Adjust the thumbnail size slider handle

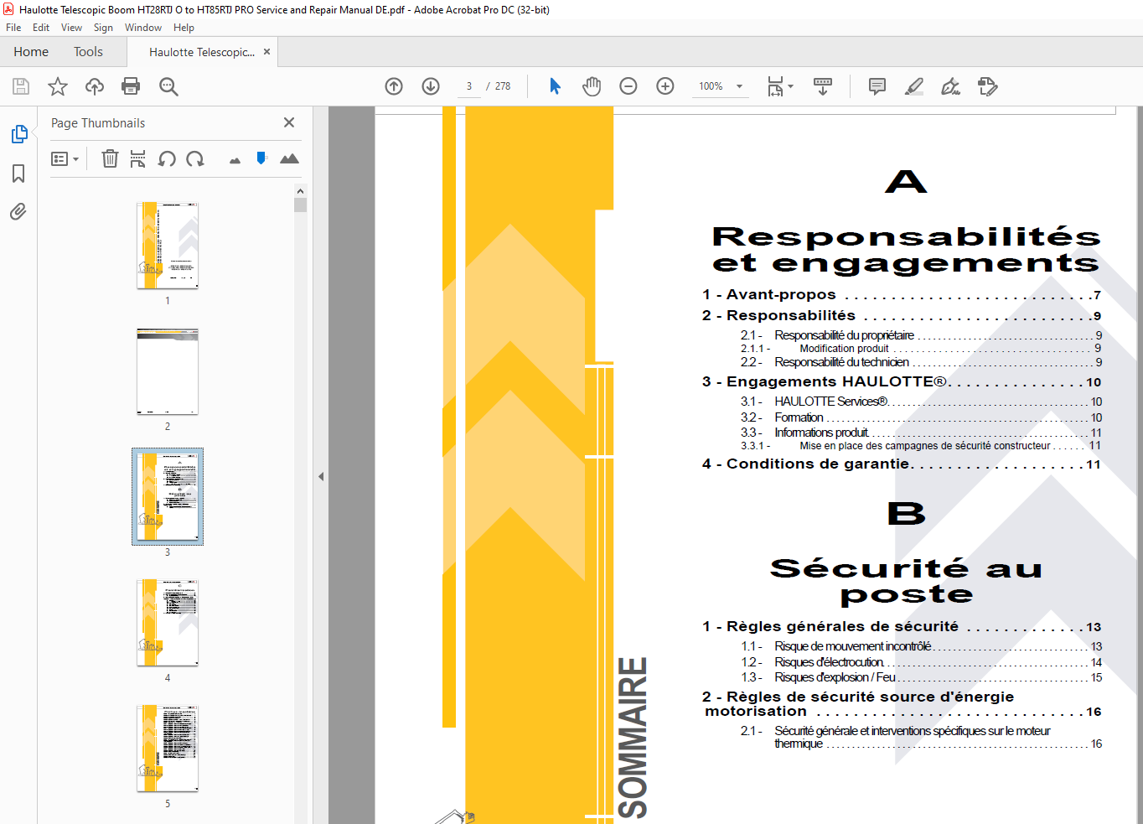[261, 158]
